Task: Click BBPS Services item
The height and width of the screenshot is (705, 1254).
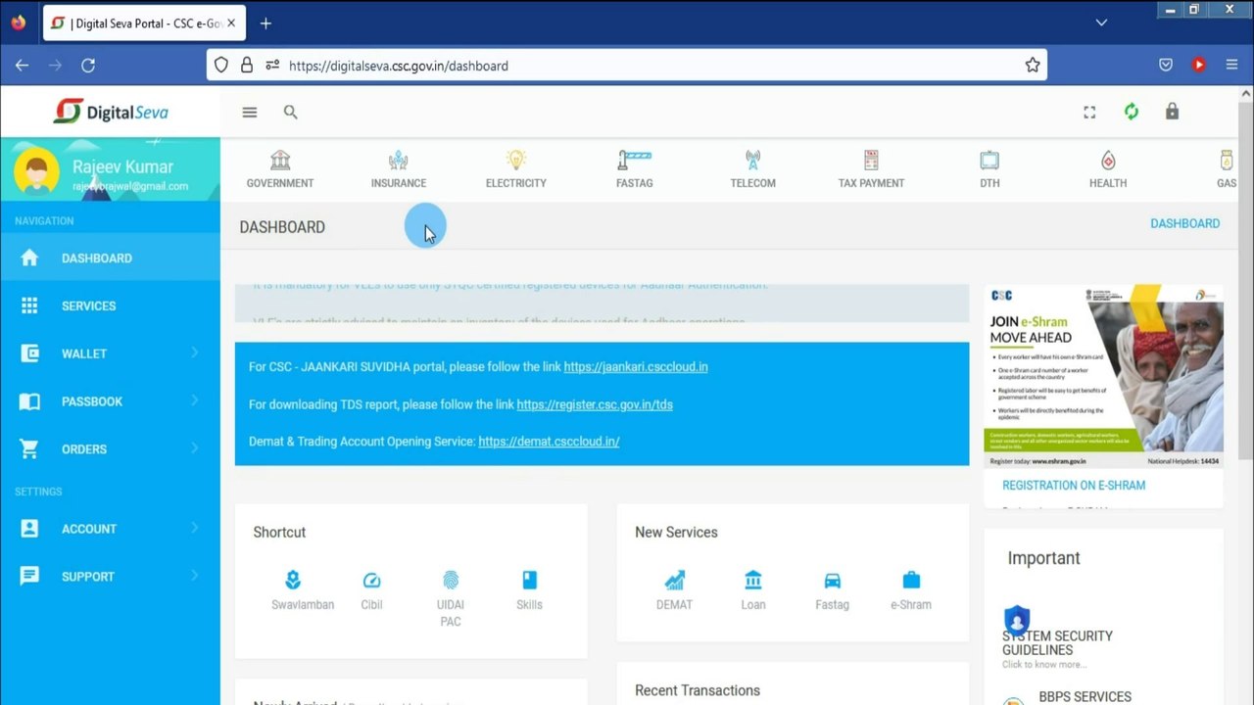Action: (1085, 697)
